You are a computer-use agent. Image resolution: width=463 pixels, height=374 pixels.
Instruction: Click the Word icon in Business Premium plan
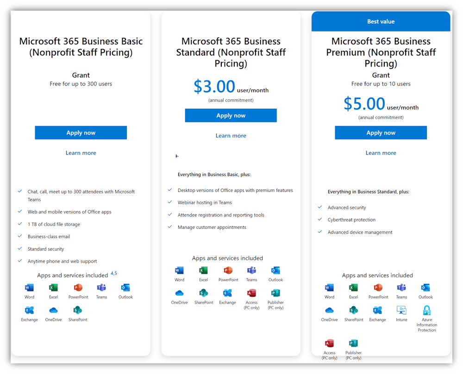[x=329, y=288]
